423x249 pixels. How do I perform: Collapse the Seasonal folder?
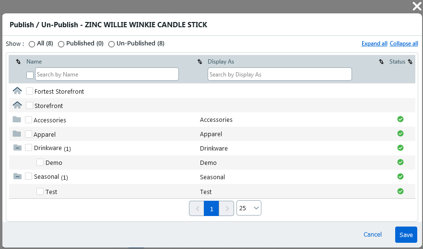17,177
